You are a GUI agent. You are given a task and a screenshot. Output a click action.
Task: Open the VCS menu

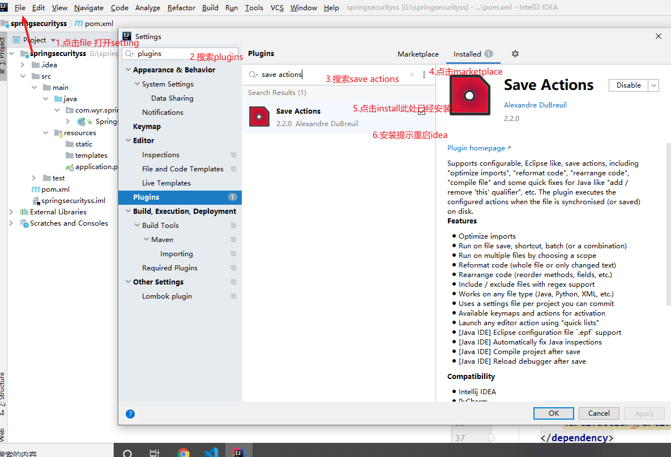click(277, 8)
